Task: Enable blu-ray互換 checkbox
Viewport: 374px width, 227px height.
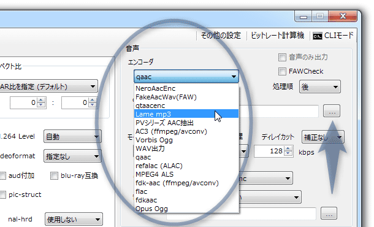Action: coord(54,176)
